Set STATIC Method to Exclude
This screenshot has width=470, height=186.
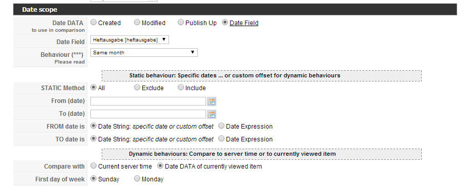[137, 87]
